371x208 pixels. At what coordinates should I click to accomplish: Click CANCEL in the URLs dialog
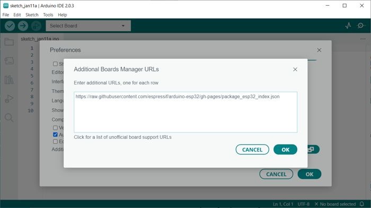click(252, 149)
